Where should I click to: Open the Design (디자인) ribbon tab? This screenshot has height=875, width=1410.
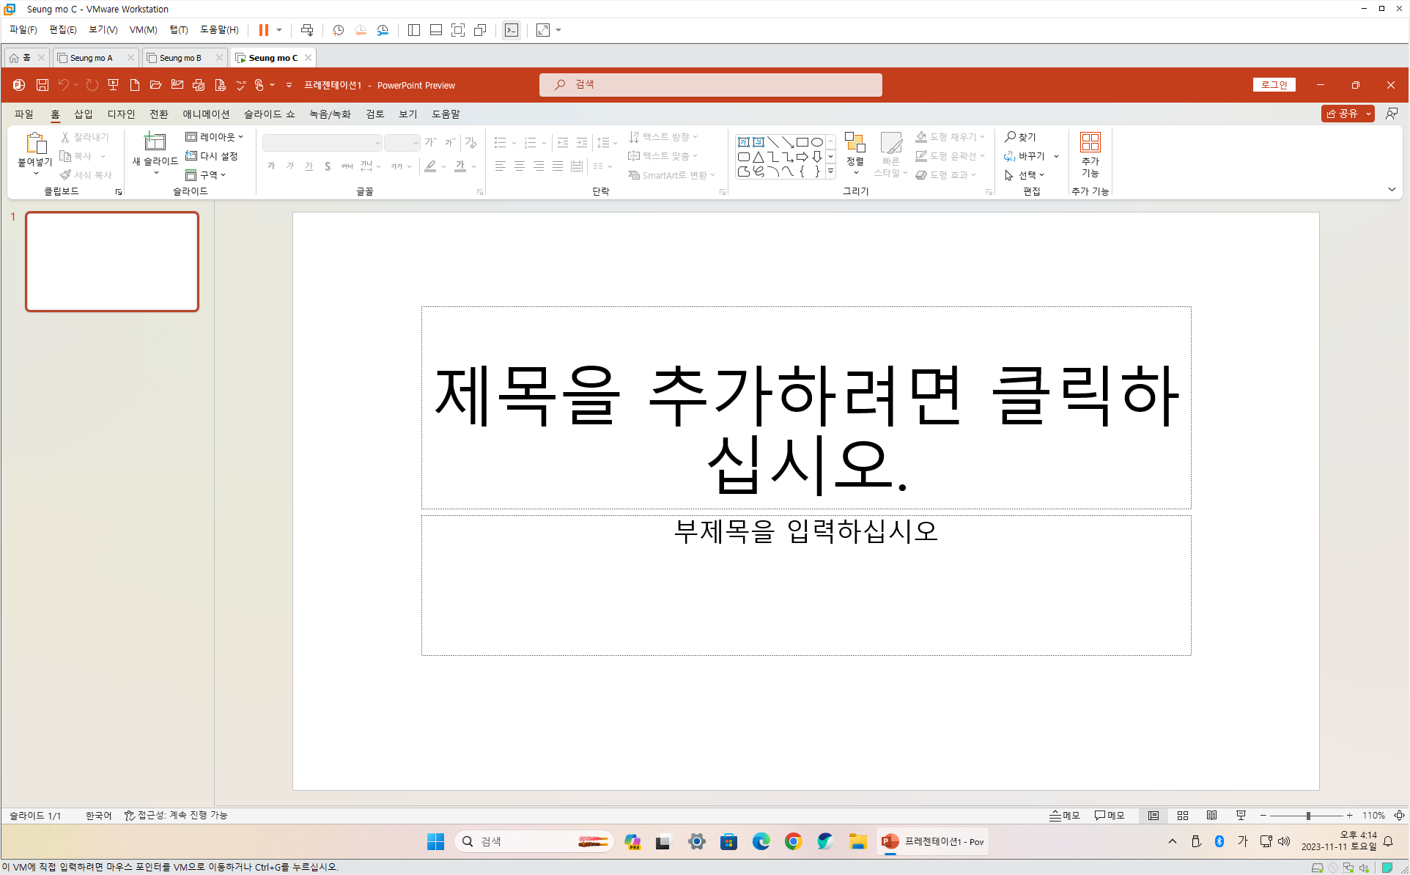pos(121,114)
